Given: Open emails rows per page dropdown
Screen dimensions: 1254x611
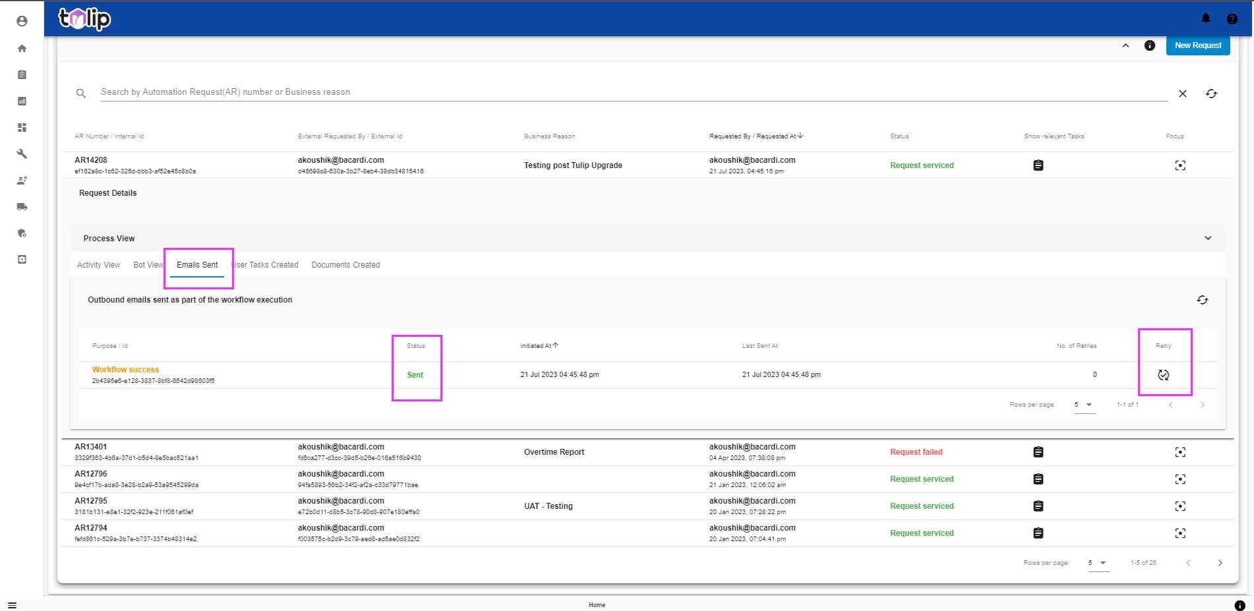Looking at the screenshot, I should coord(1085,405).
